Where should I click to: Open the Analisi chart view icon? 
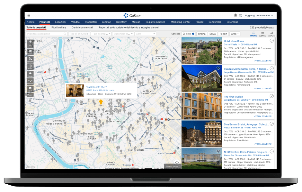pos(271,34)
